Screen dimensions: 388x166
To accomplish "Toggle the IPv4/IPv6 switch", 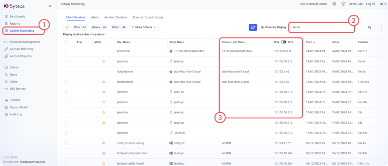I will (283, 42).
